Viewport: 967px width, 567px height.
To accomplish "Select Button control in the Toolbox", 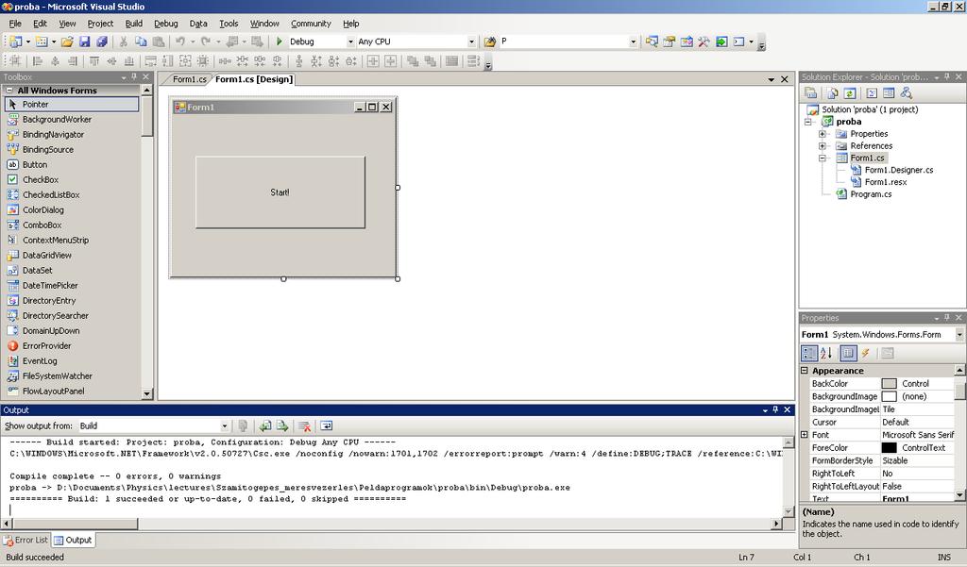I will (35, 164).
